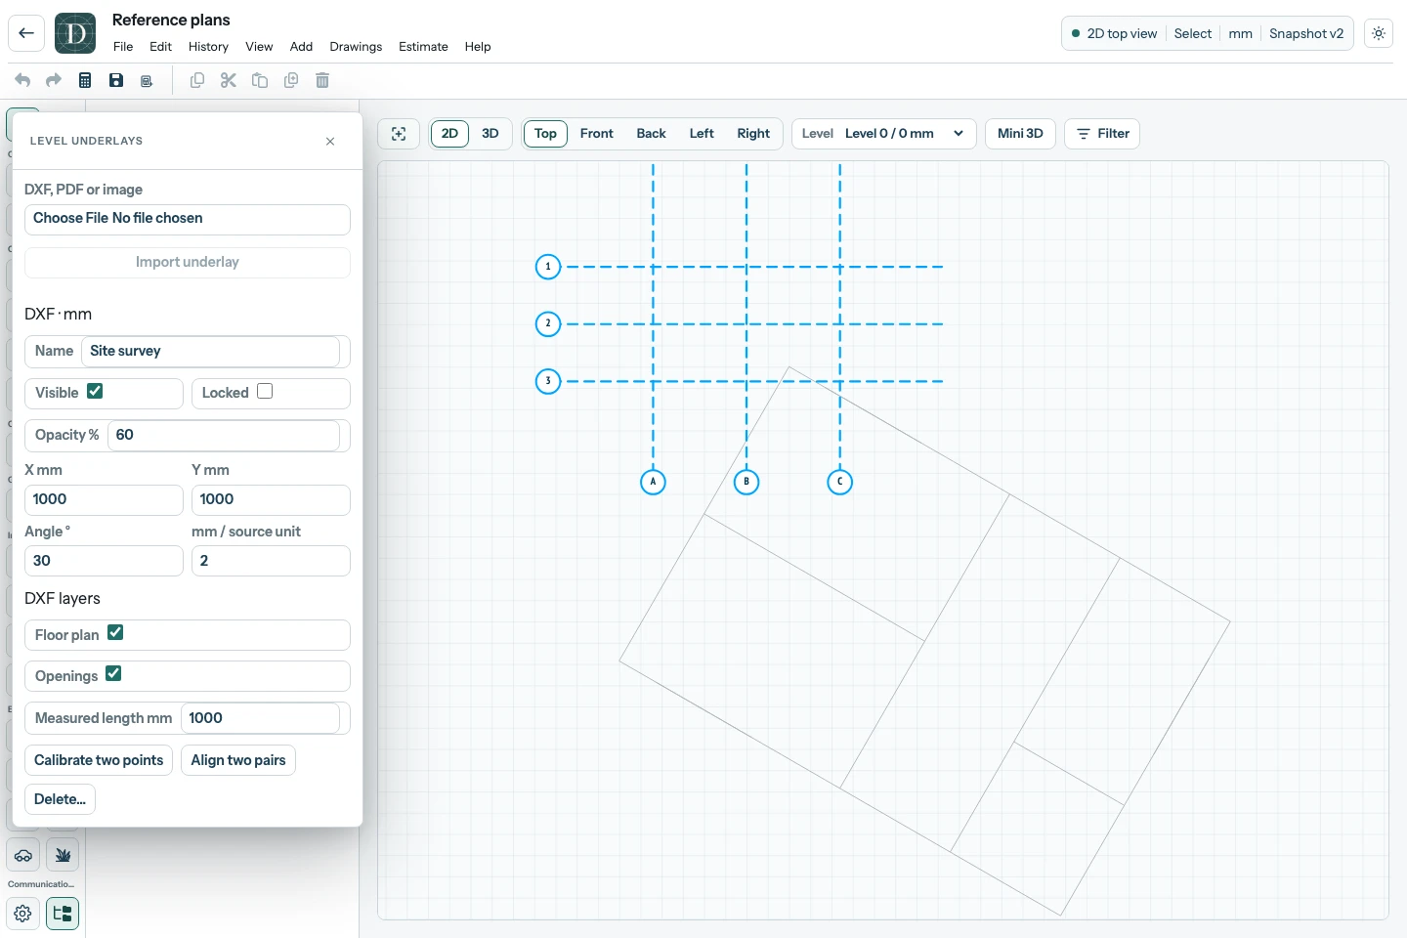Screen dimensions: 1407x938
Task: Click the export sheet icon beside save
Action: 147,81
